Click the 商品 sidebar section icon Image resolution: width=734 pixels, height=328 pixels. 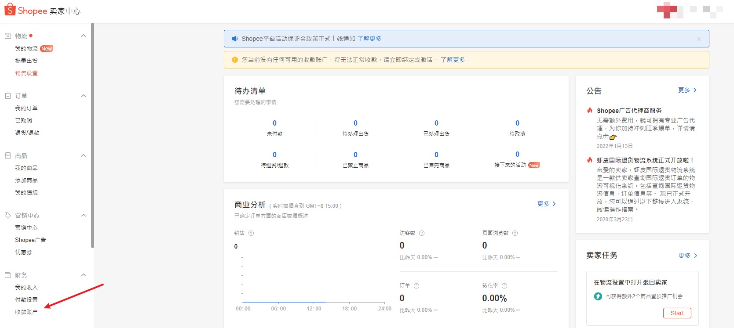8,155
